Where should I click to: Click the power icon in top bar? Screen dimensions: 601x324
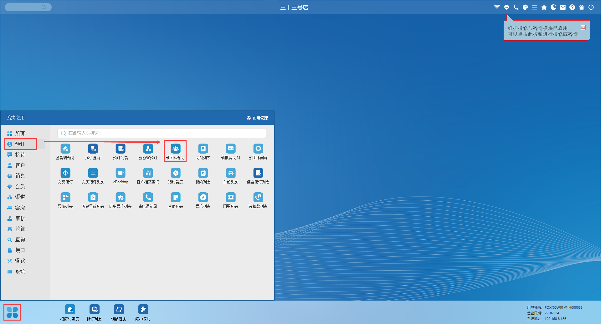tap(591, 7)
